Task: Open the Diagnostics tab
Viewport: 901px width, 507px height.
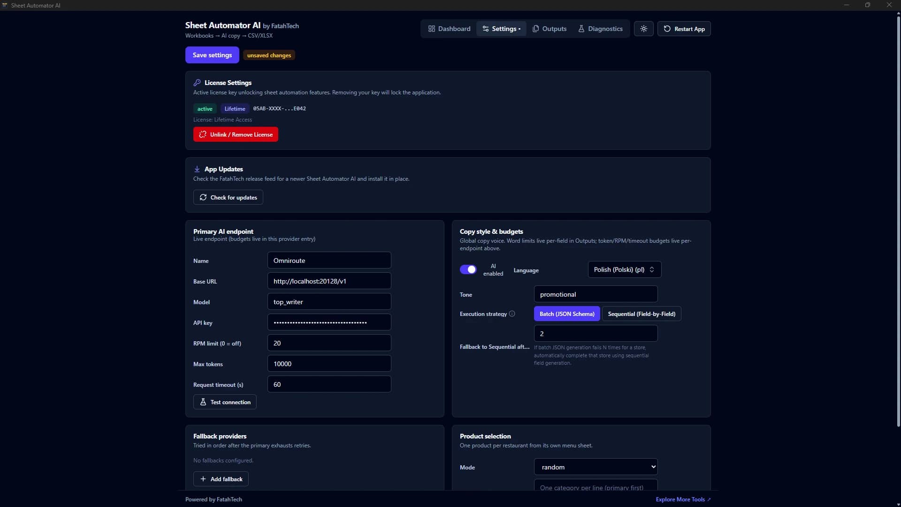Action: point(600,29)
